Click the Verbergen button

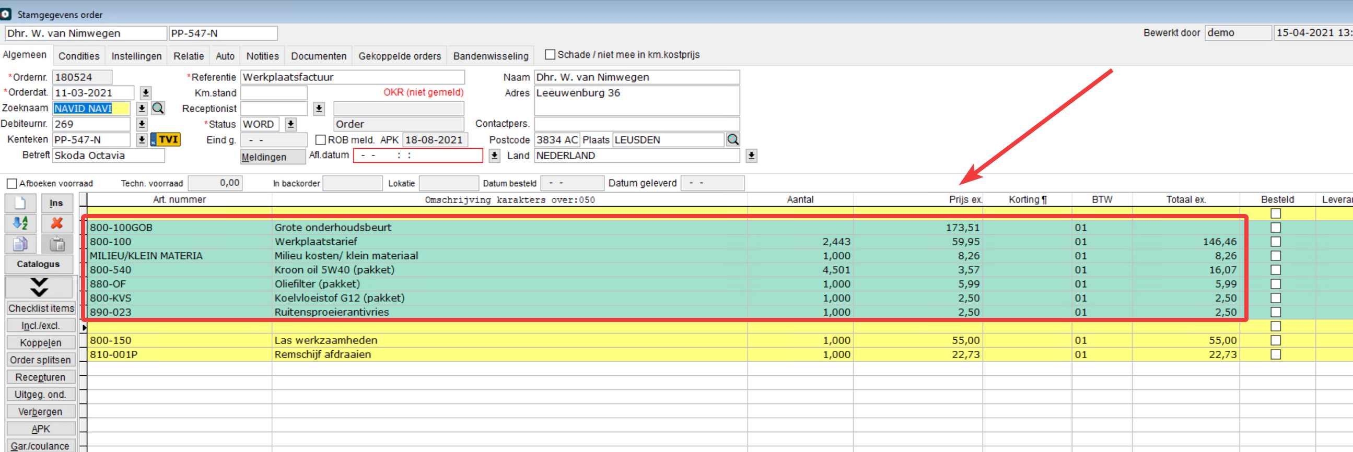pyautogui.click(x=41, y=412)
